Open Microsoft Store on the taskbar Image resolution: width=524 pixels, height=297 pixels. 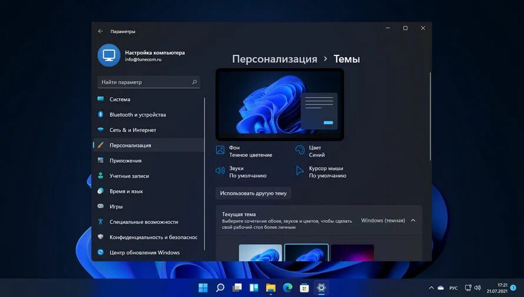304,288
